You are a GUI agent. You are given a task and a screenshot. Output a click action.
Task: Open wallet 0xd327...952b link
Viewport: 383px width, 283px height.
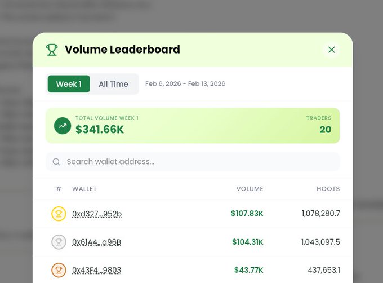click(97, 214)
